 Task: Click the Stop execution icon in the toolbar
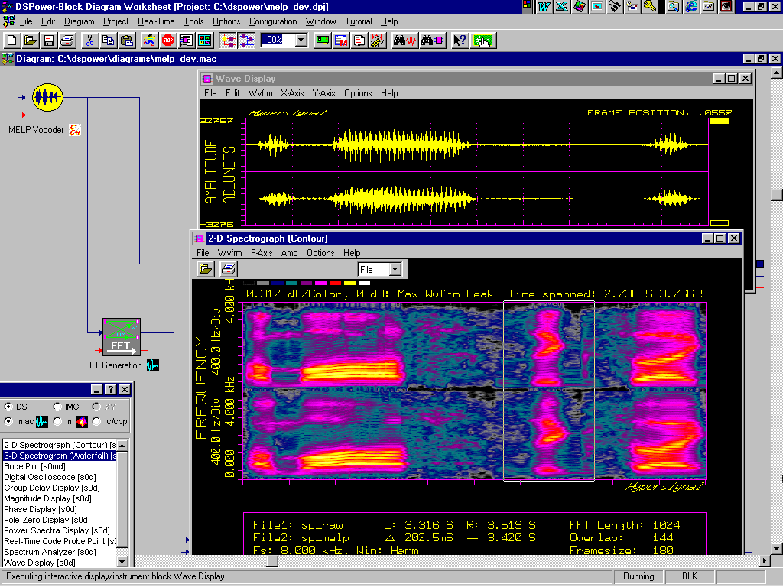pyautogui.click(x=168, y=41)
